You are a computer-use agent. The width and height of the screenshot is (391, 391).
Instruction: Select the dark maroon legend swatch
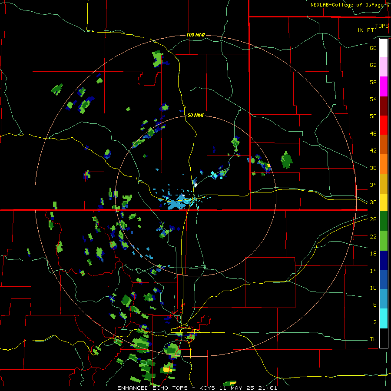[x=384, y=106]
